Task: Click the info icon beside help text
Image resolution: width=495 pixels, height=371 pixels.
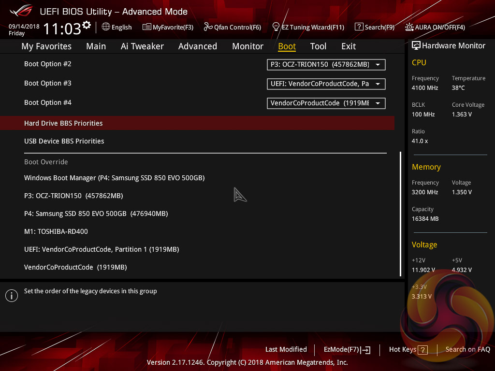Action: coord(12,296)
